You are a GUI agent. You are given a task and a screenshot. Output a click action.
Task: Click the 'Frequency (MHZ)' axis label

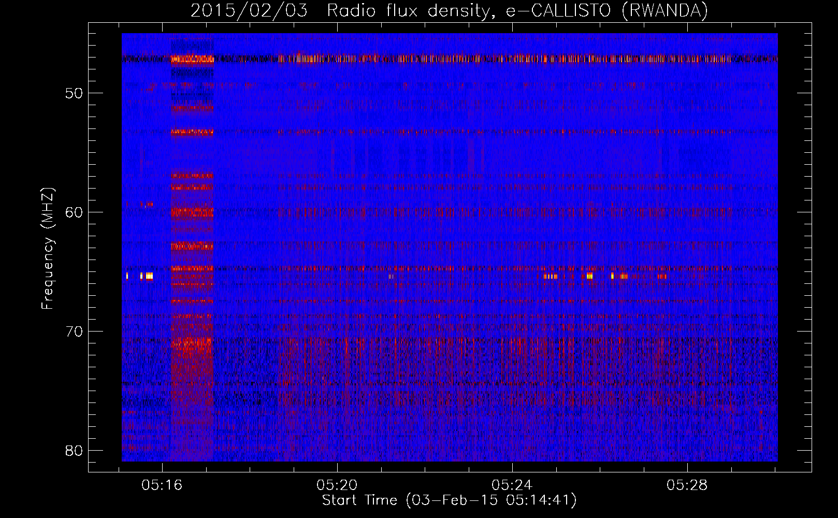pos(48,249)
